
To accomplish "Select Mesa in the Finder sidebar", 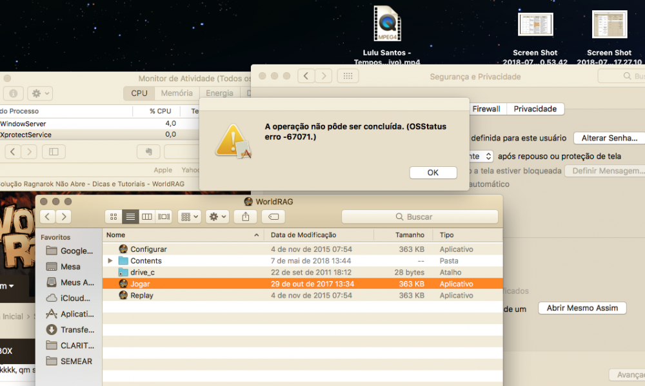I will pos(68,266).
